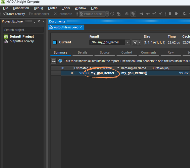Switch to the Context tab
Screen dimensions: 190x168
tap(127, 52)
